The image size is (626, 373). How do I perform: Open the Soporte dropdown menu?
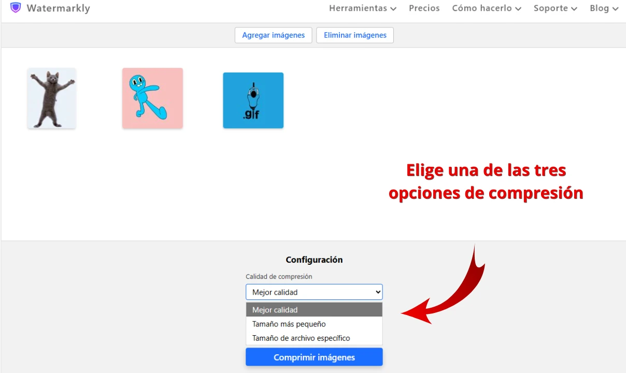point(555,8)
